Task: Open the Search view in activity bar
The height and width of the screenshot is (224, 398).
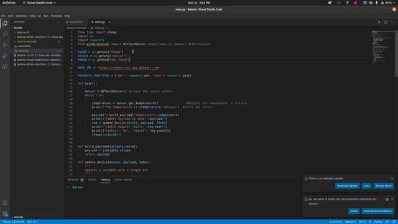Action: click(x=5, y=34)
